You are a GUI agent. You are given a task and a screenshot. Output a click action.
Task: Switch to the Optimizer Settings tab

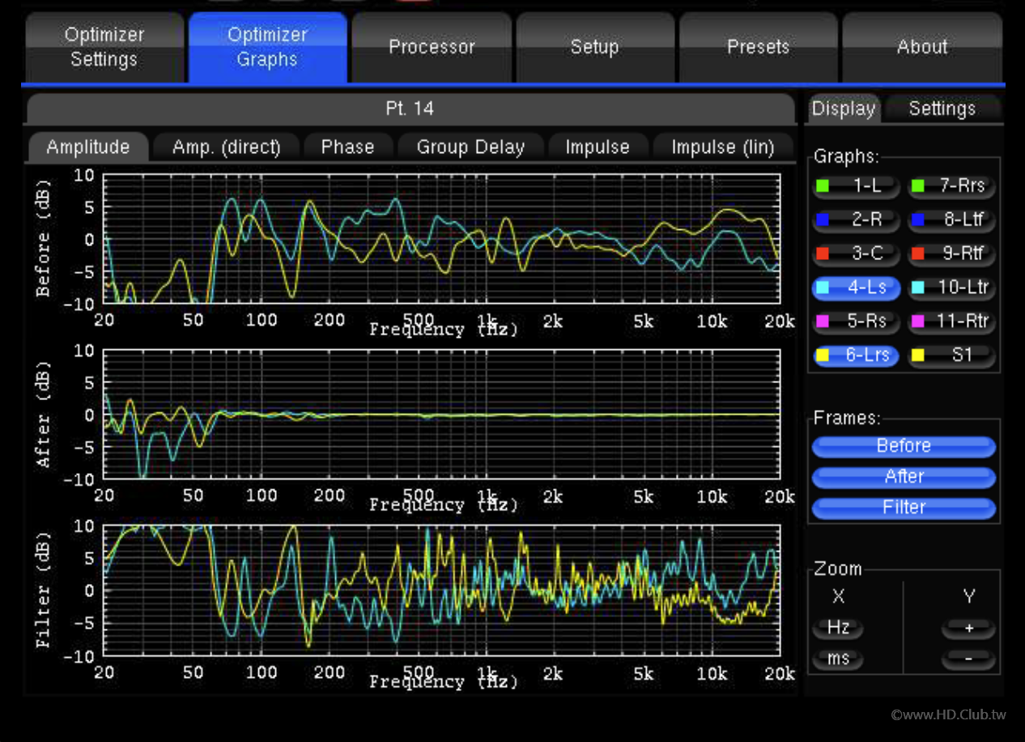(x=104, y=48)
